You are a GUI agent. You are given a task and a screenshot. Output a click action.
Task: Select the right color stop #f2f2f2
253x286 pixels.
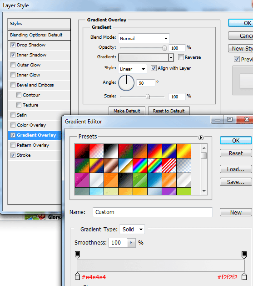coord(244,276)
